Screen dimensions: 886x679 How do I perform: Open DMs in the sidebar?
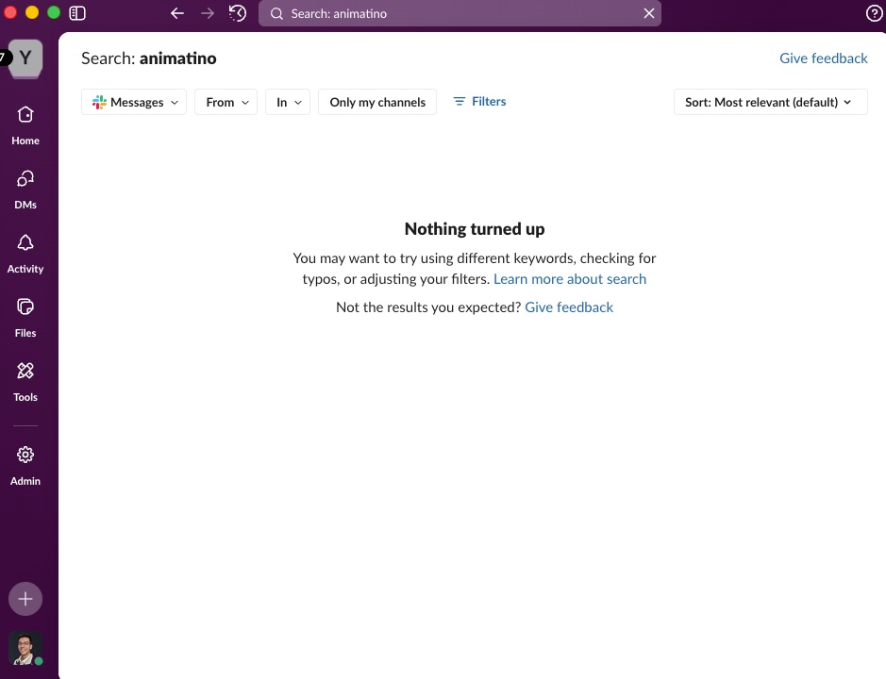(25, 190)
